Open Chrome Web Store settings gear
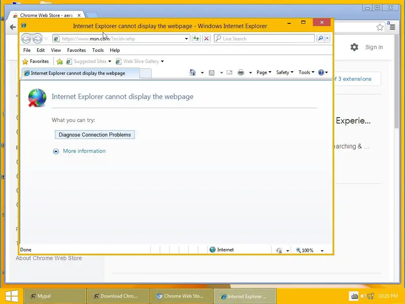 pos(354,47)
